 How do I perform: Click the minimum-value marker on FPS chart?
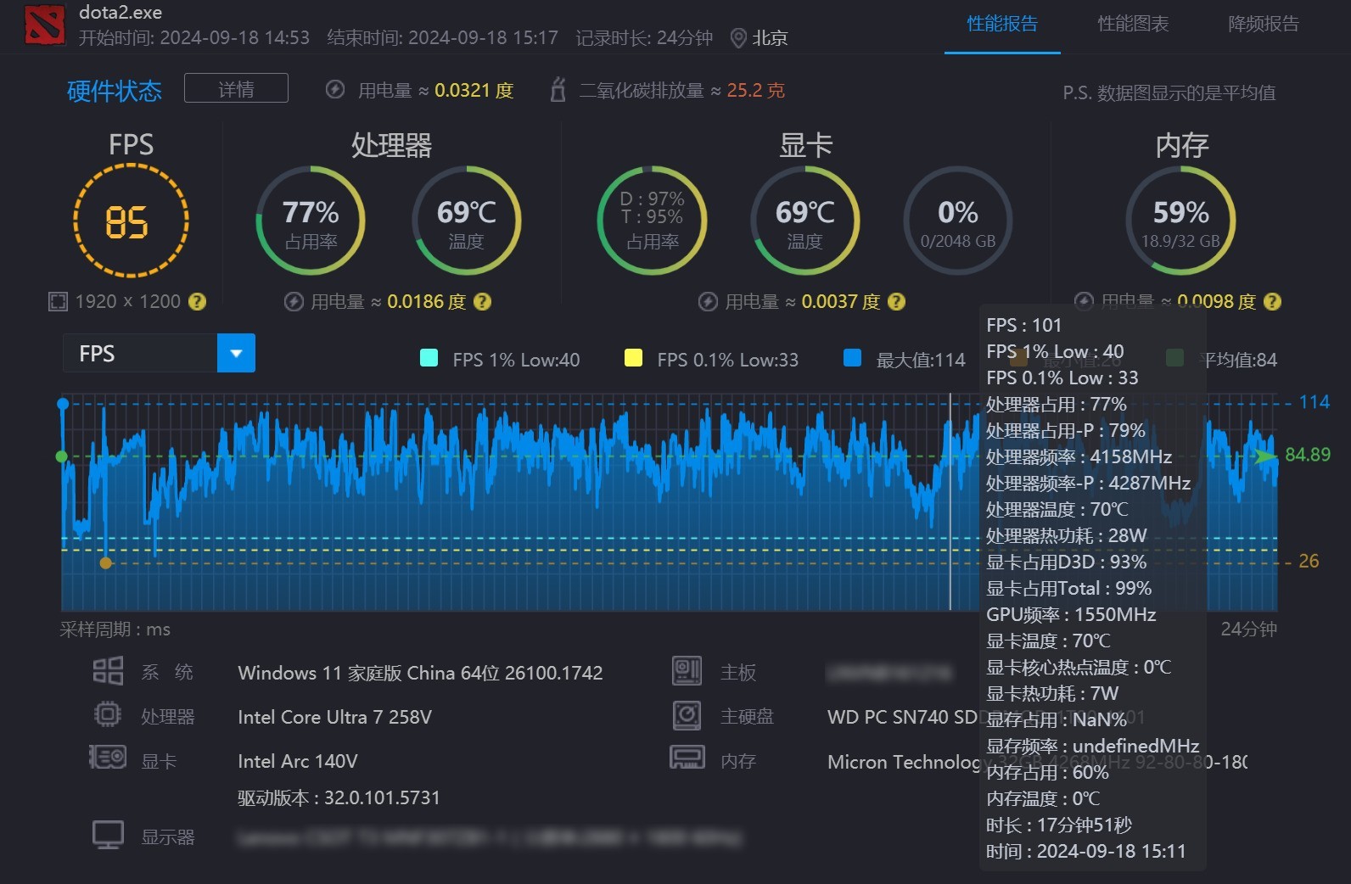coord(105,562)
